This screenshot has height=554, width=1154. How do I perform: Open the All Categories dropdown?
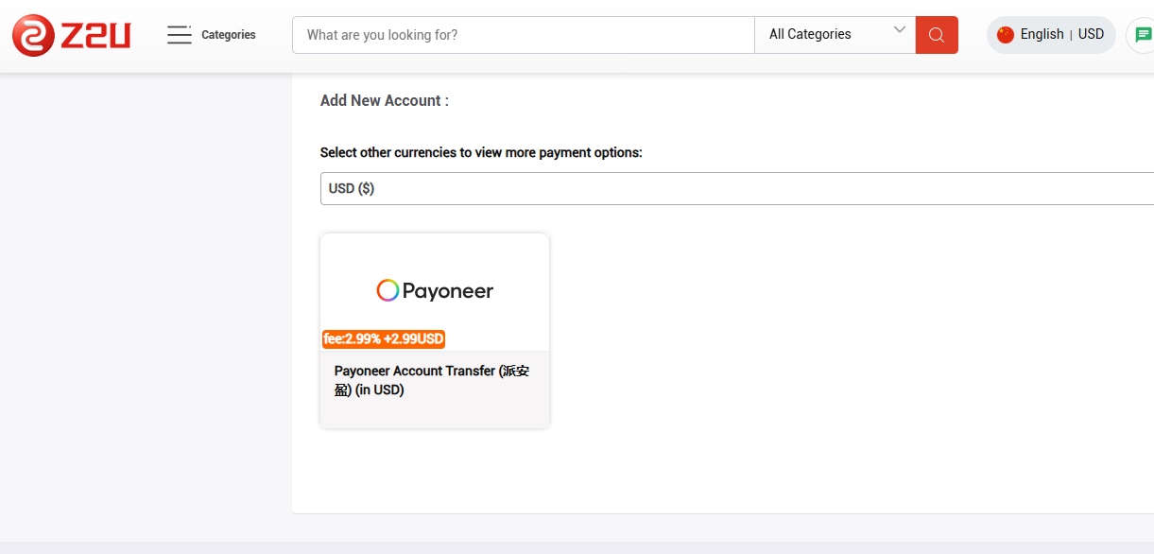tap(822, 35)
